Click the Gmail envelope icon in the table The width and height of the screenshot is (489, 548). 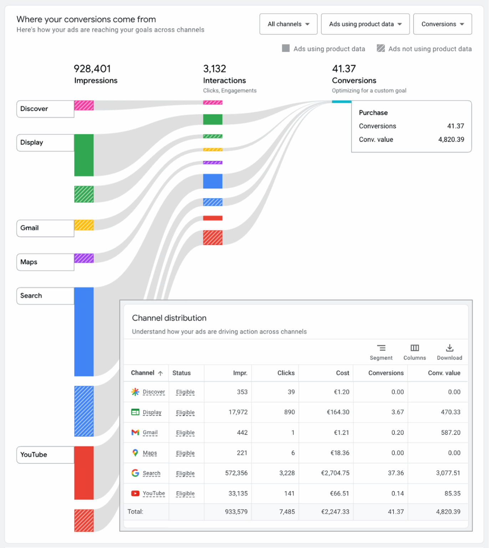pos(135,432)
